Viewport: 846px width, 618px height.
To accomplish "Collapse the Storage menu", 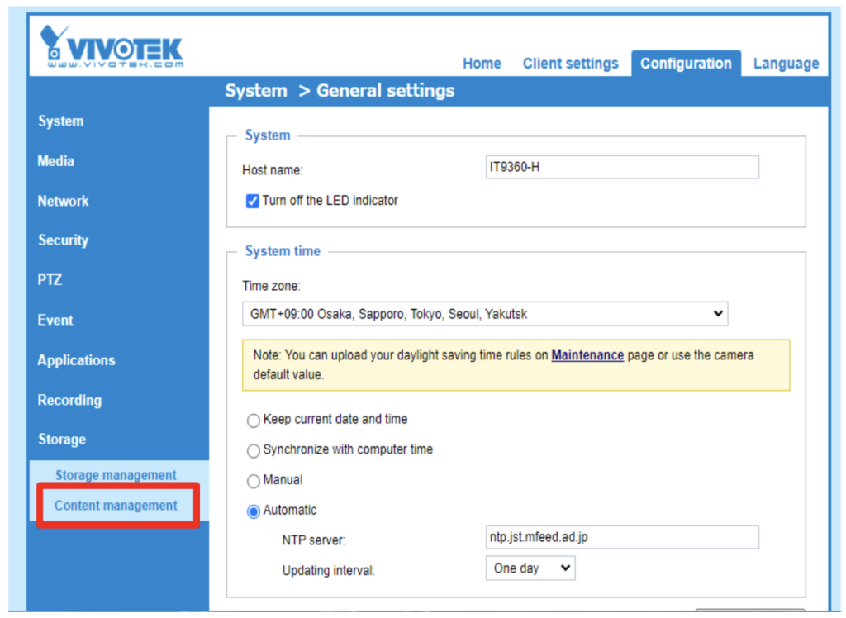I will tap(62, 440).
